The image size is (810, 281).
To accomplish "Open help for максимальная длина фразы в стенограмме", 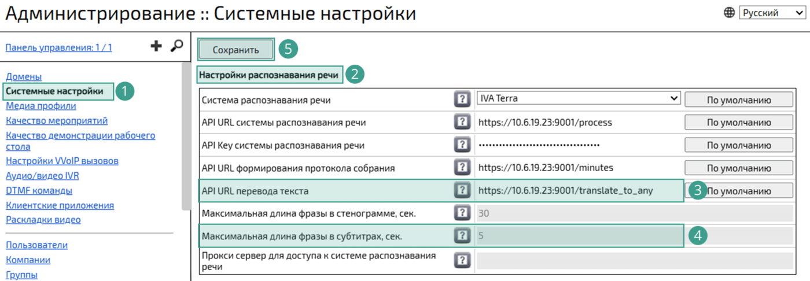I will [x=462, y=213].
